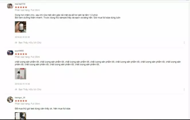Enlarge serum bottle photo in quynhltt90's review
The height and width of the screenshot is (120, 190).
pyautogui.click(x=20, y=74)
